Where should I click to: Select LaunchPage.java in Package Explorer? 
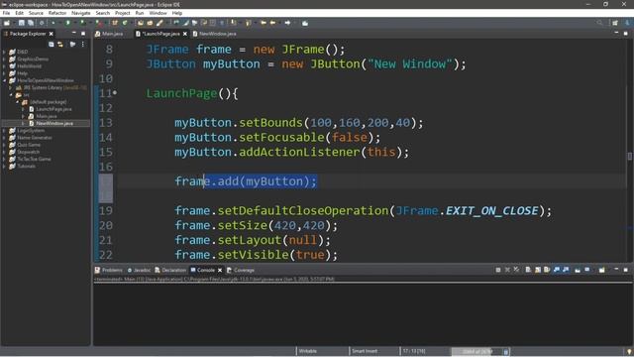(x=53, y=109)
